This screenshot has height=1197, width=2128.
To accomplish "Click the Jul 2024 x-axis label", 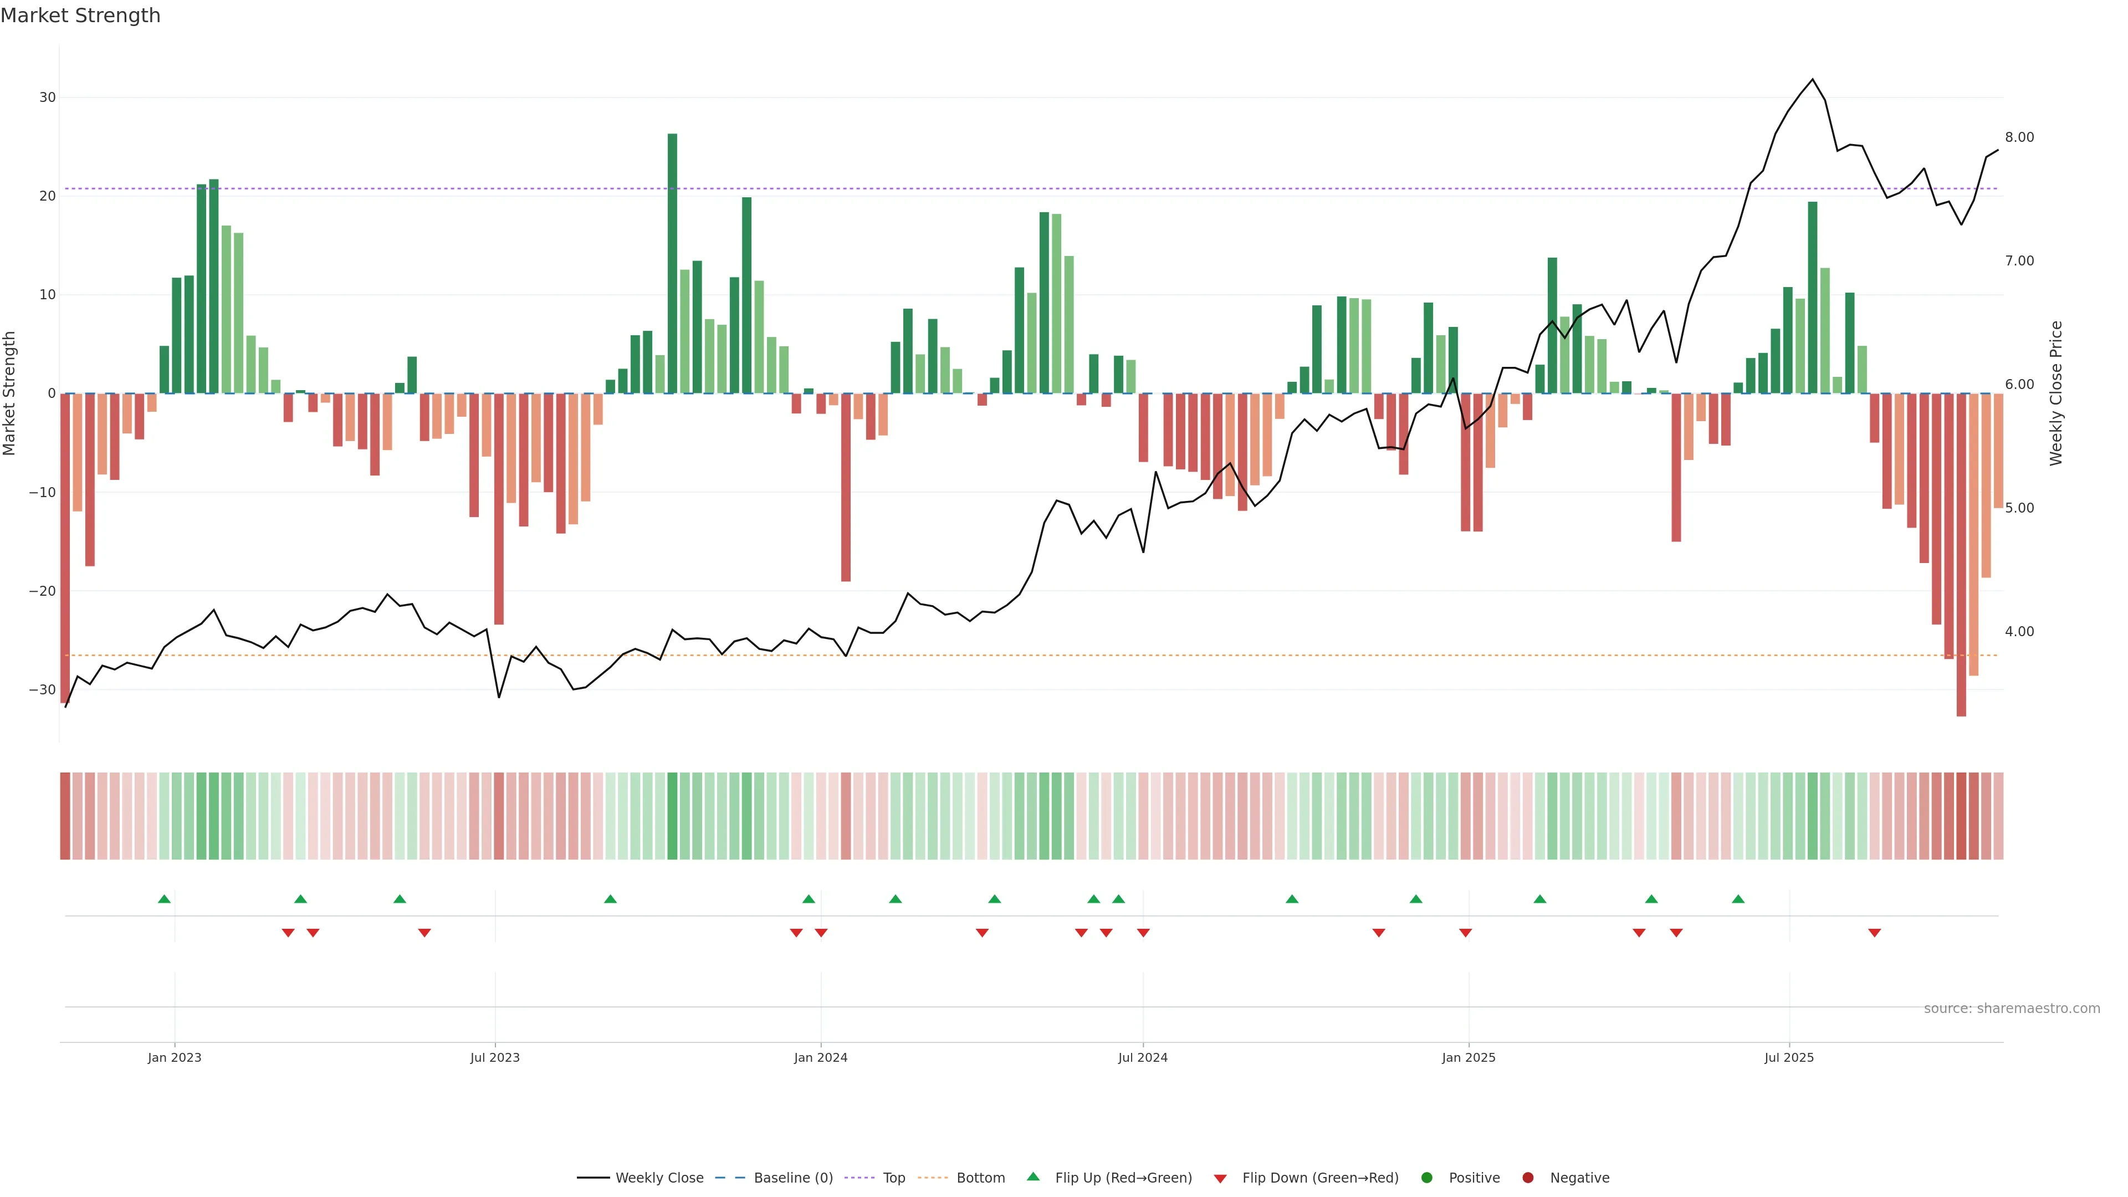I will coord(1143,1057).
